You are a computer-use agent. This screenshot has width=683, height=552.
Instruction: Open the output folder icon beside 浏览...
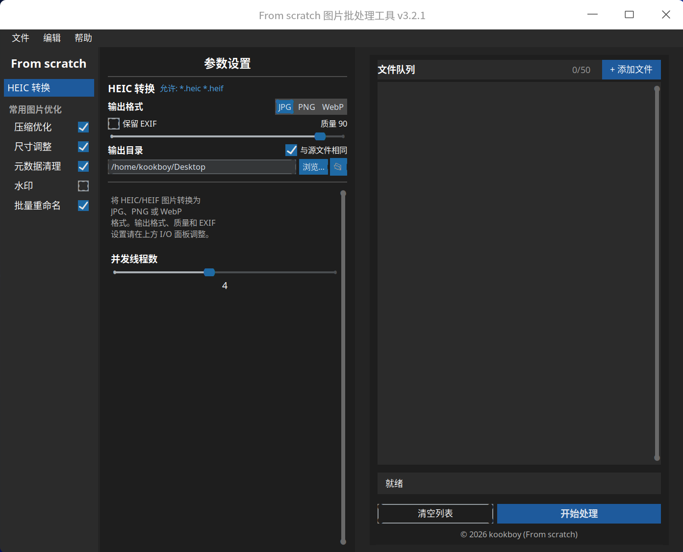coord(338,167)
